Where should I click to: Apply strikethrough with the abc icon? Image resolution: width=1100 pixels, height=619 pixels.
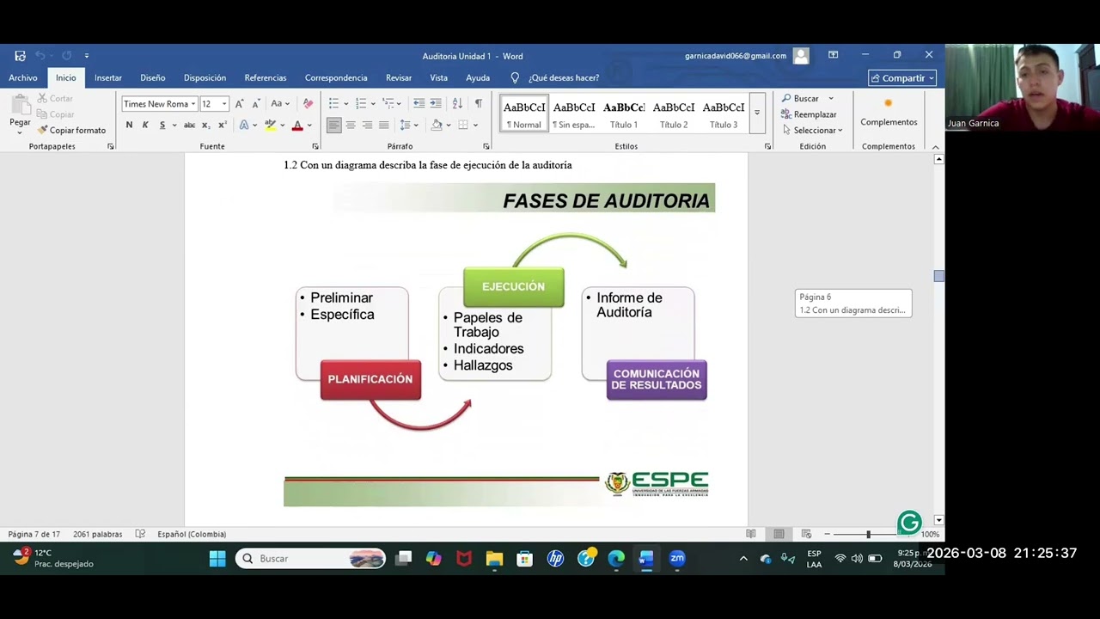pos(189,126)
